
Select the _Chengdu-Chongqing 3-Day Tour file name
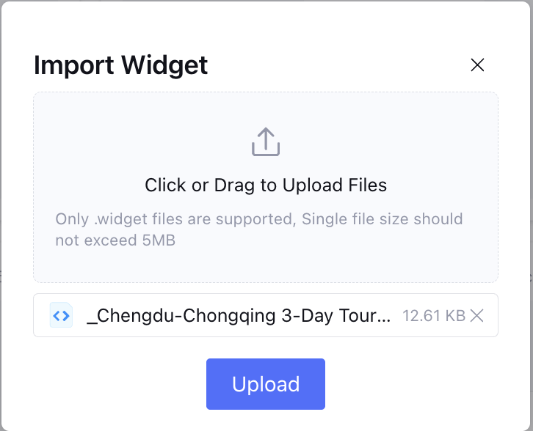point(239,316)
